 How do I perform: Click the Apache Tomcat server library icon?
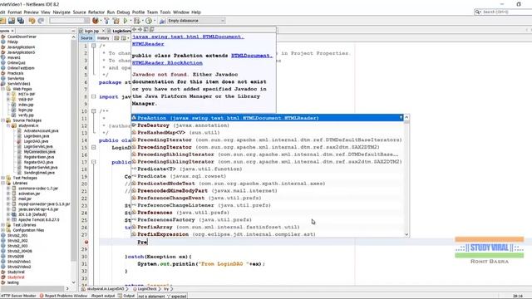coord(14,219)
